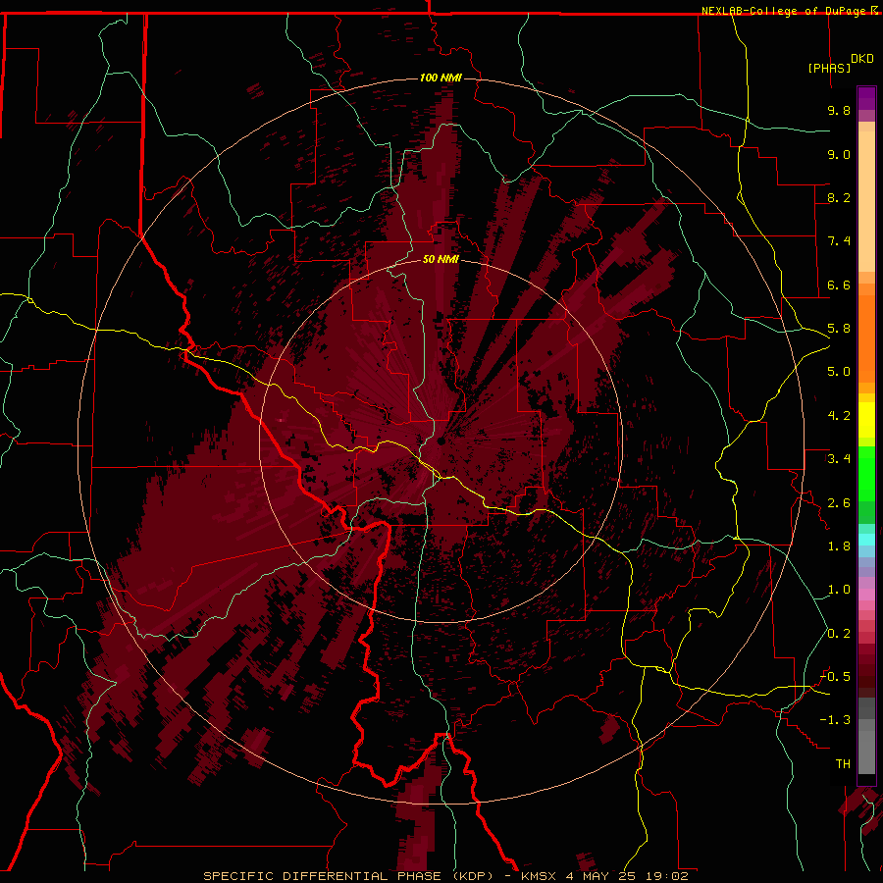Click the yellow color scale band
The width and height of the screenshot is (883, 883).
[866, 420]
